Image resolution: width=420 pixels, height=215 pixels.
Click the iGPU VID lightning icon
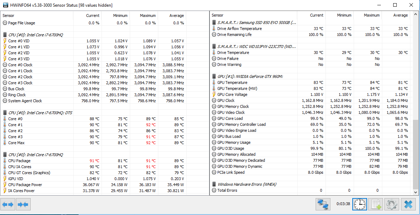tap(5, 179)
